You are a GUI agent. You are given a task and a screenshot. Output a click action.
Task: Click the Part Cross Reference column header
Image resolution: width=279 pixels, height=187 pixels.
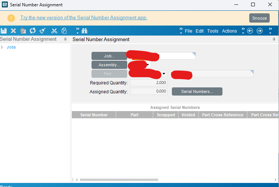(222, 115)
